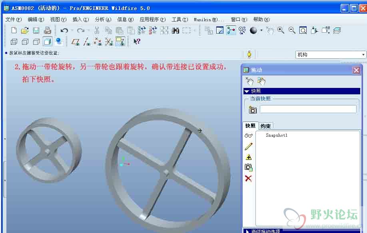Viewport: 367px width, 233px height.
Task: Open the 插入(I) menu
Action: (x=81, y=20)
